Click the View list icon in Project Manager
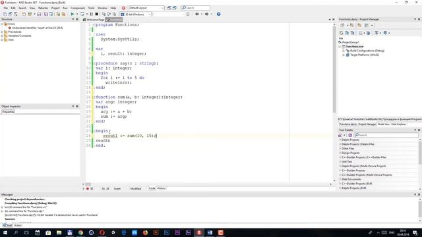 pos(361,33)
